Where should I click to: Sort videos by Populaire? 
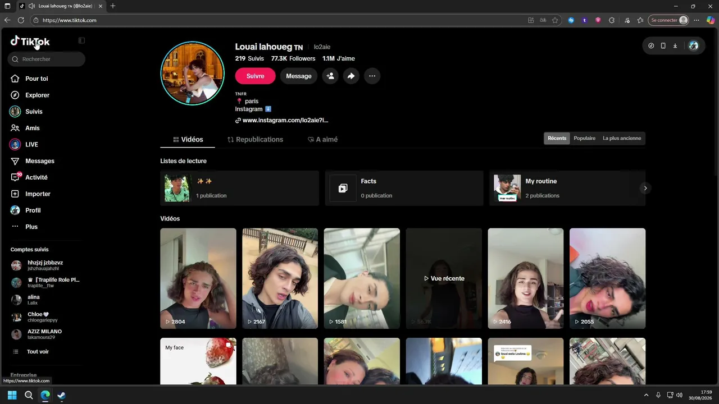pyautogui.click(x=585, y=138)
